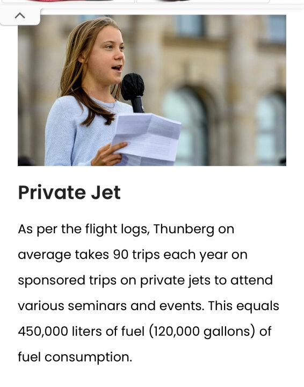This screenshot has width=304, height=387.
Task: Click the black microphone in the photo
Action: point(133,92)
